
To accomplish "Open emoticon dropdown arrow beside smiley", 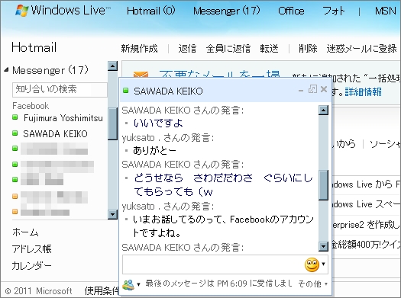I will [324, 264].
